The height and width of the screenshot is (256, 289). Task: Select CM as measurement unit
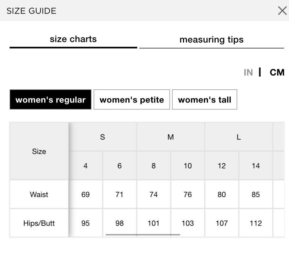(x=277, y=72)
